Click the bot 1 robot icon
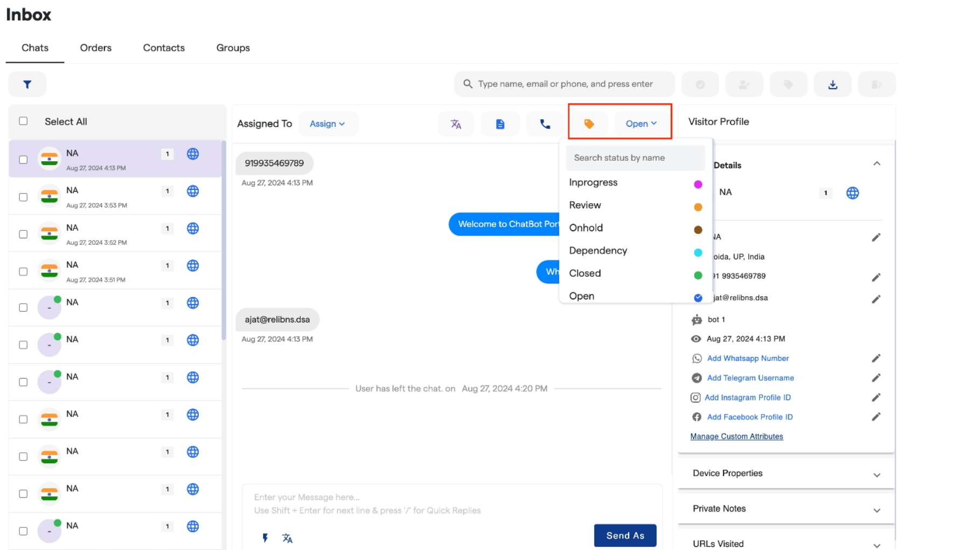This screenshot has width=973, height=550. [x=697, y=320]
